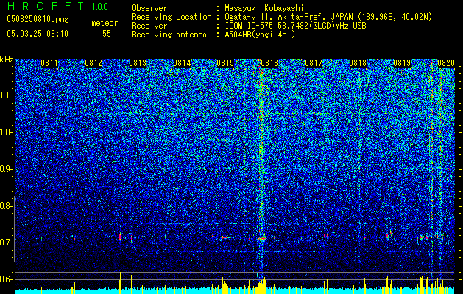The width and height of the screenshot is (463, 294).
Task: Click the meteor label
Action: pos(105,23)
